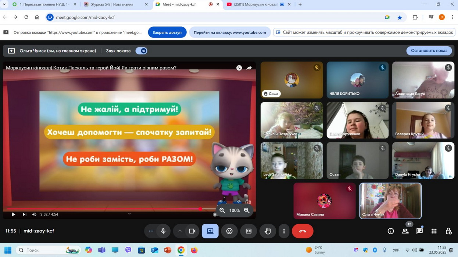Open a new browser tab
The width and height of the screenshot is (458, 257).
coord(300,4)
